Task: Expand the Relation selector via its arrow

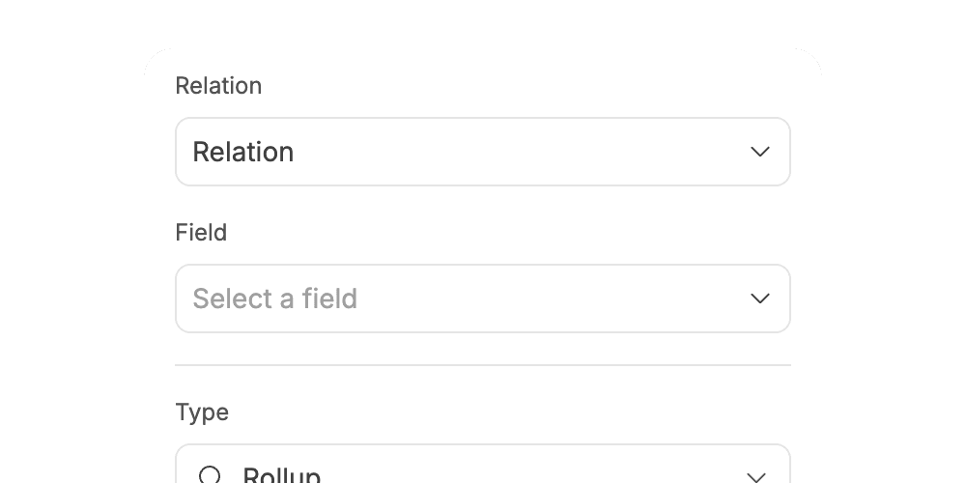Action: click(760, 152)
